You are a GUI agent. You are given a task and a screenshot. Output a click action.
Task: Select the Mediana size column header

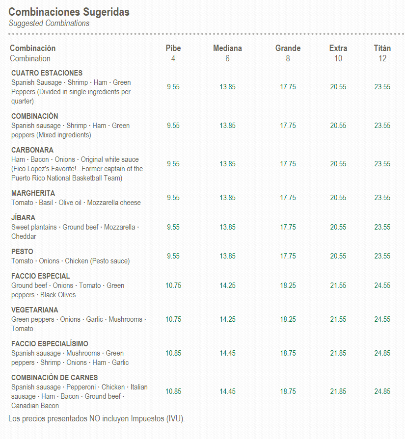[x=227, y=48]
